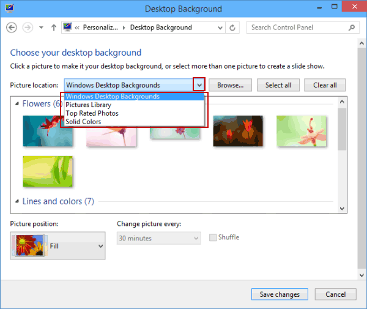Click window scrollbar down arrow
This screenshot has width=367, height=309.
pyautogui.click(x=361, y=275)
